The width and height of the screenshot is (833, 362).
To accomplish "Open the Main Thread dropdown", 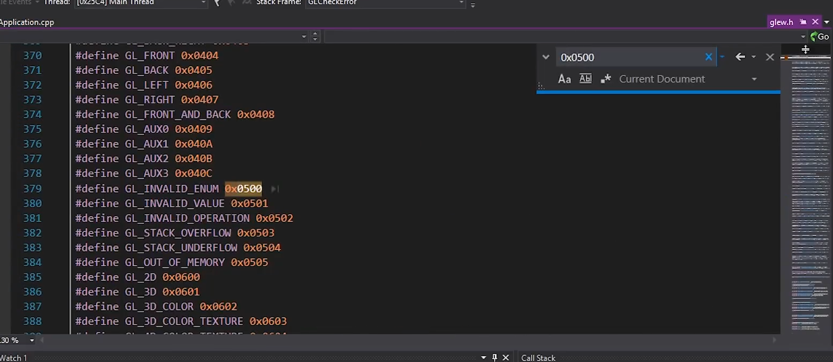I will tap(203, 3).
